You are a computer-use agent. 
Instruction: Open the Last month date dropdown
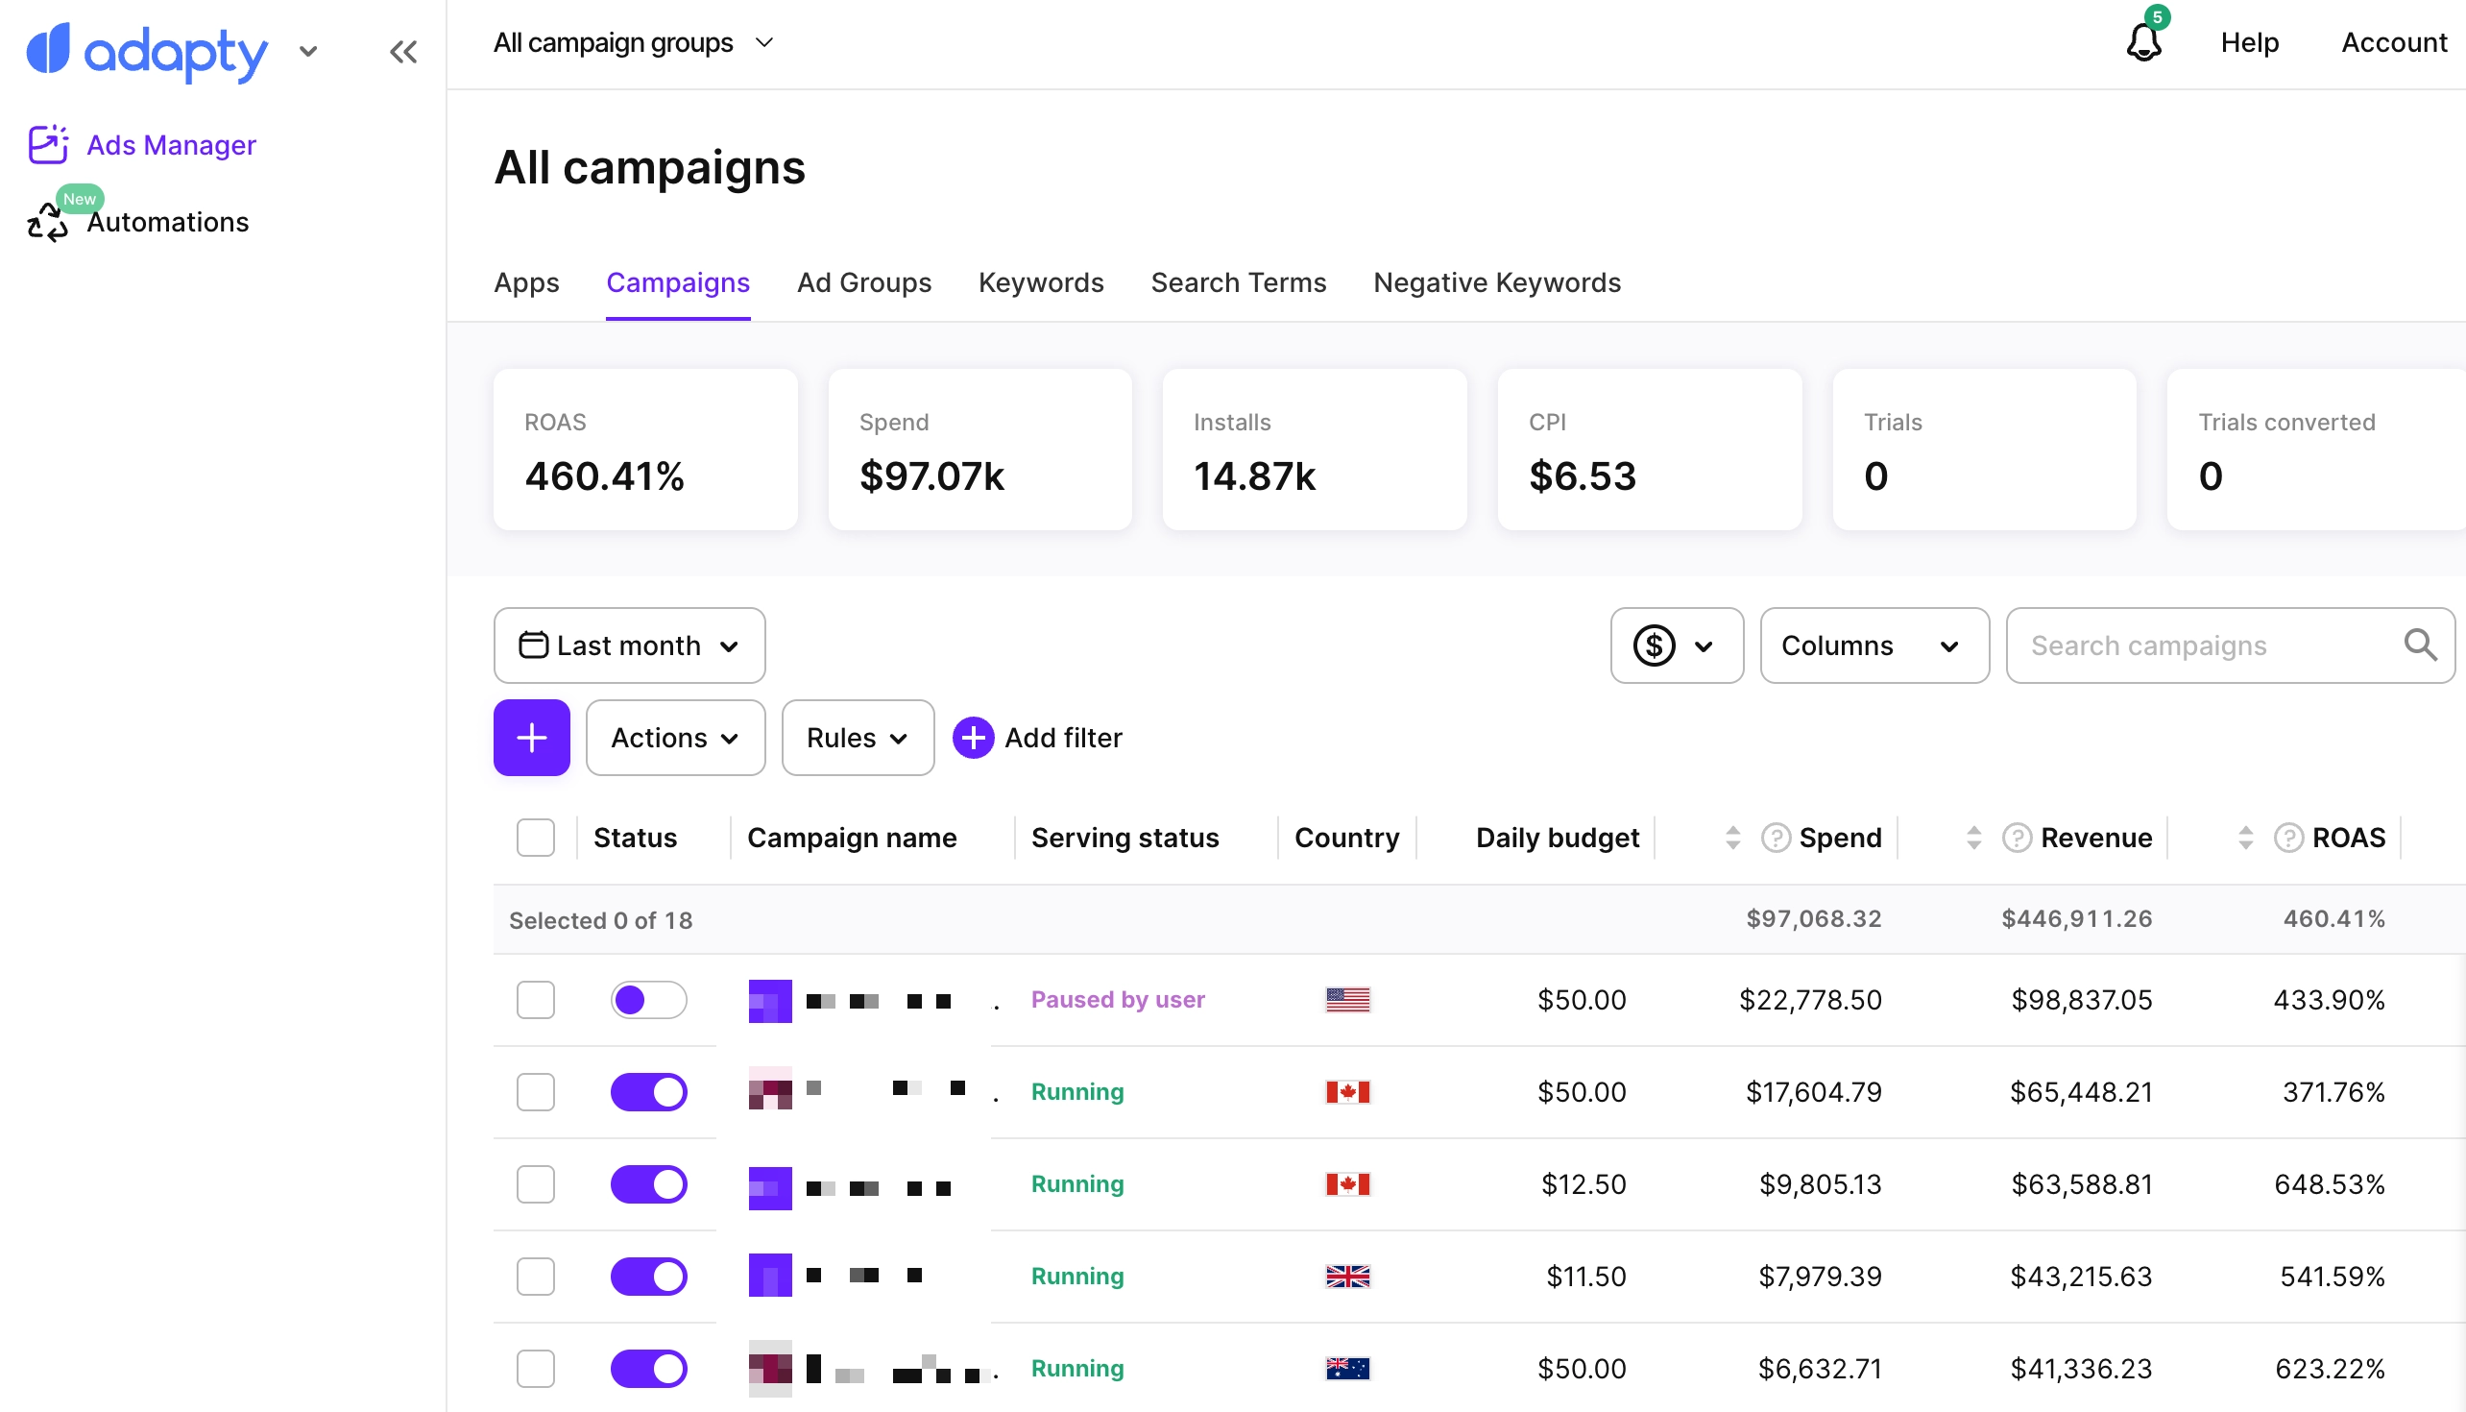[x=629, y=645]
